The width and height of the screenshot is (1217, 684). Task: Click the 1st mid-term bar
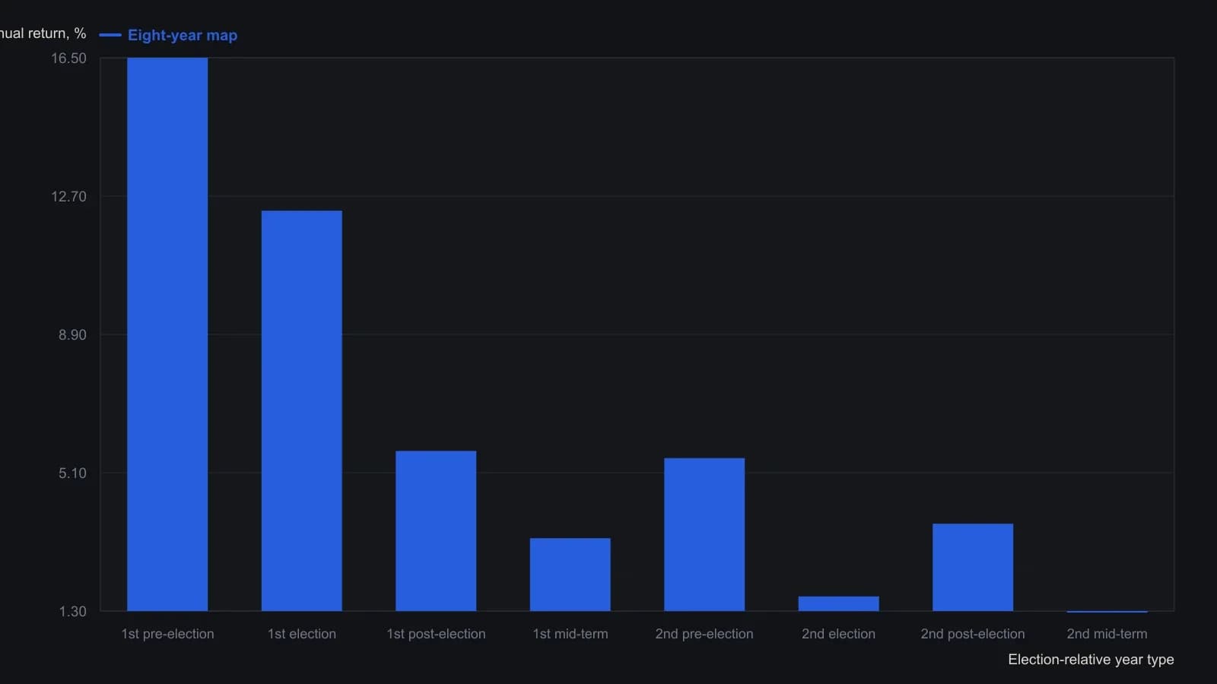click(570, 575)
